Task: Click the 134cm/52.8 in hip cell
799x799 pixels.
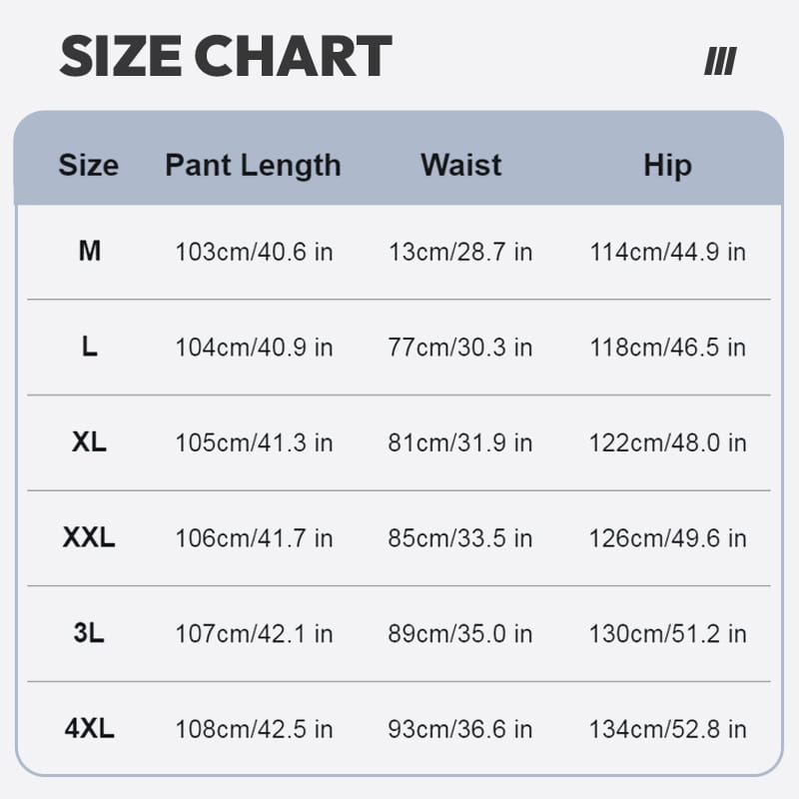Action: coord(667,729)
